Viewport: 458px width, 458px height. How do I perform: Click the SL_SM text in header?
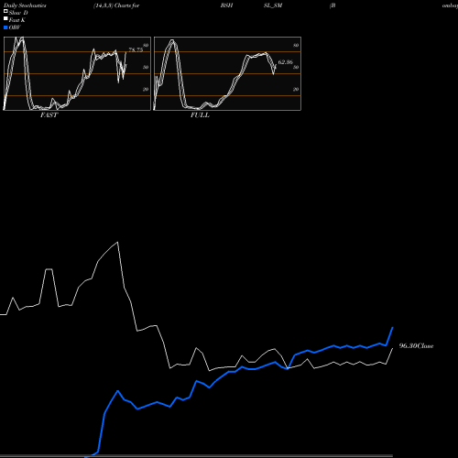pyautogui.click(x=273, y=5)
